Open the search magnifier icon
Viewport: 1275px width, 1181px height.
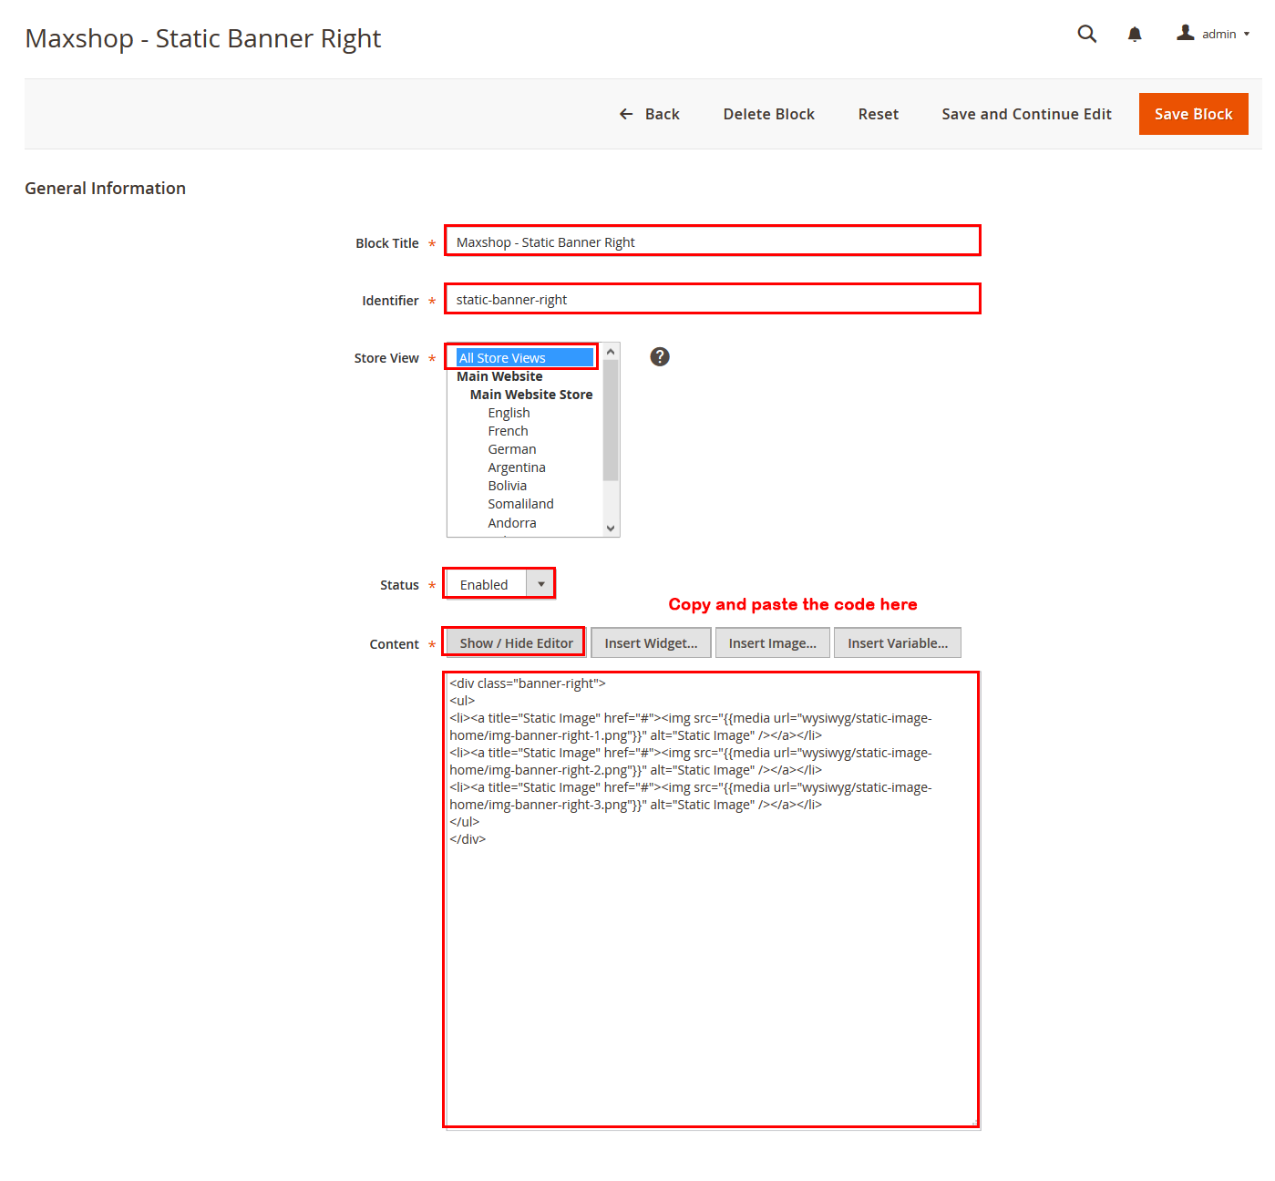coord(1086,34)
